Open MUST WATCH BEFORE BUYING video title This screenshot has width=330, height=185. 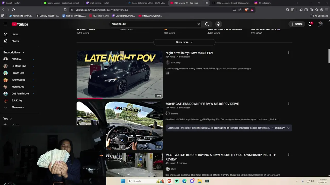221,157
